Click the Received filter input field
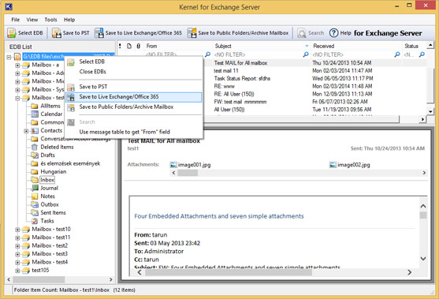439x299 pixels. point(352,54)
